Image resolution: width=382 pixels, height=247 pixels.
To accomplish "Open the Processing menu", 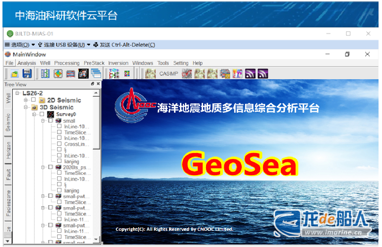I will click(67, 63).
